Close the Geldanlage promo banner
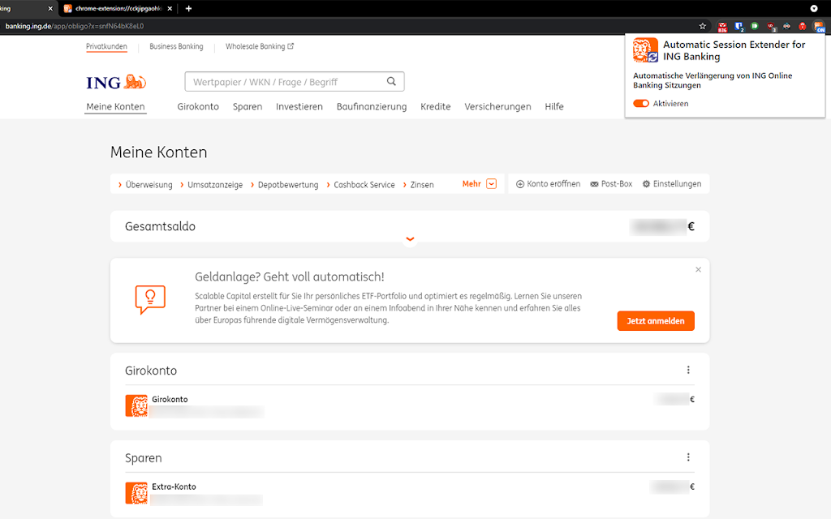This screenshot has width=831, height=519. tap(698, 269)
